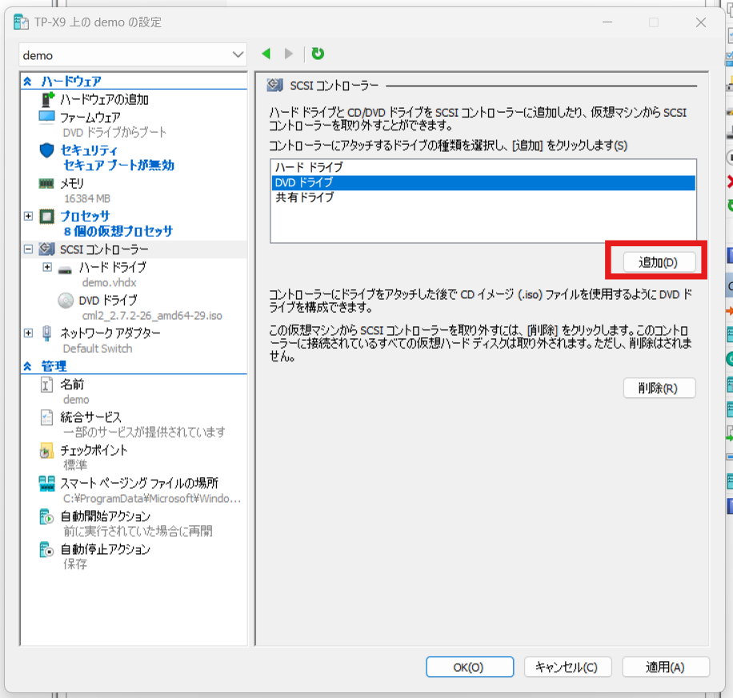Click Default Switch under network adapter
Viewport: 733px width, 698px height.
click(98, 349)
